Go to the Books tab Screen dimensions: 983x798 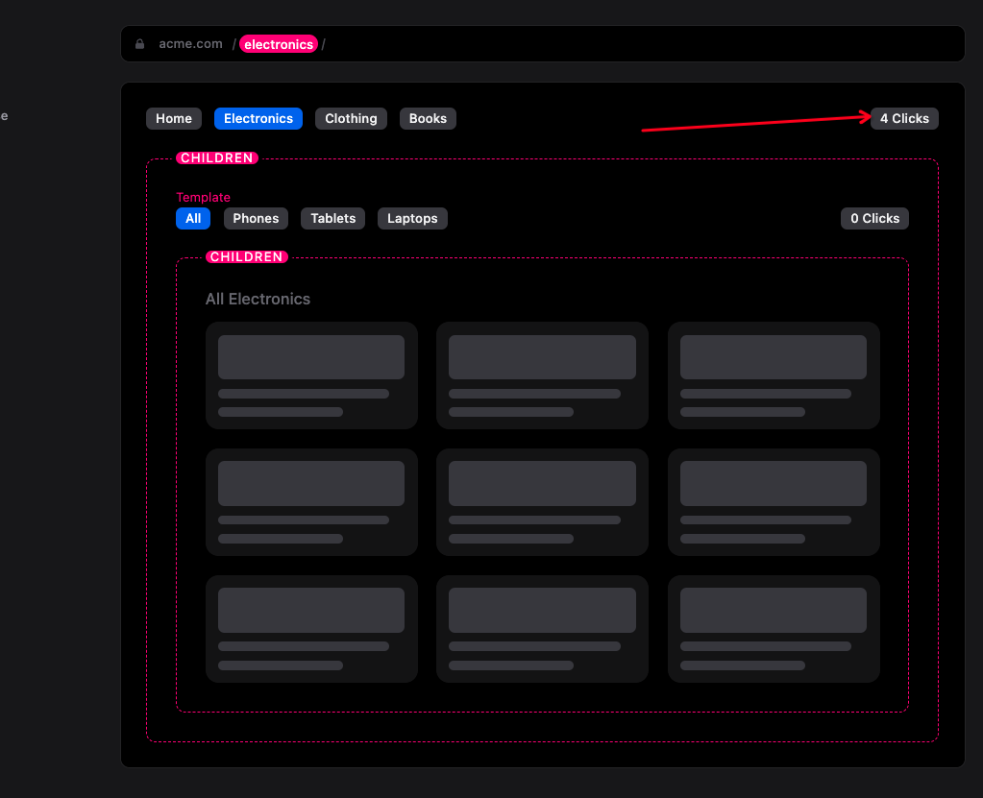428,118
